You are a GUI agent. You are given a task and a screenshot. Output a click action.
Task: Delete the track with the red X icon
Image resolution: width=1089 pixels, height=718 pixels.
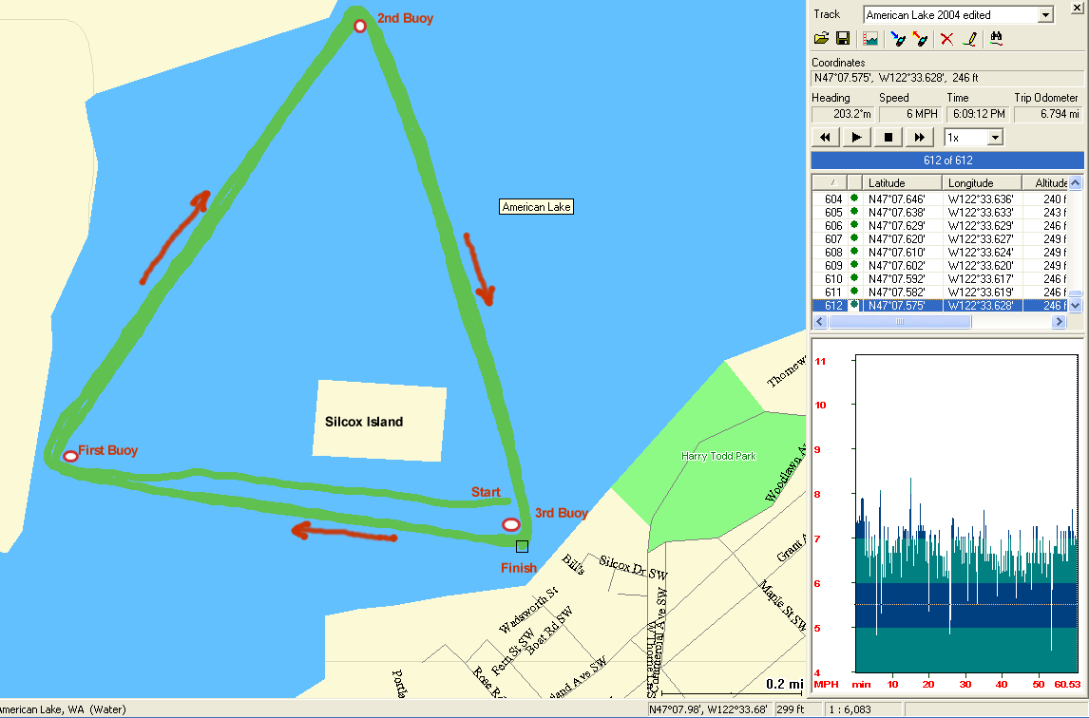[946, 39]
